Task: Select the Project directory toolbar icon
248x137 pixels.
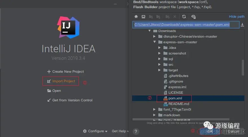Action: pyautogui.click(x=151, y=17)
